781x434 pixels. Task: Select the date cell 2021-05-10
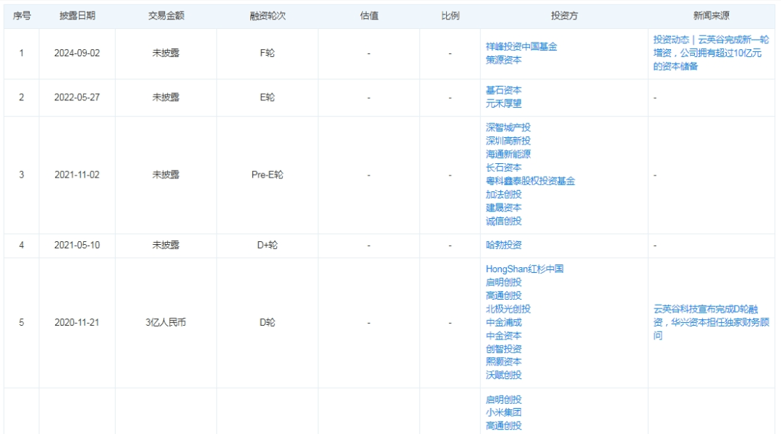[x=77, y=245]
